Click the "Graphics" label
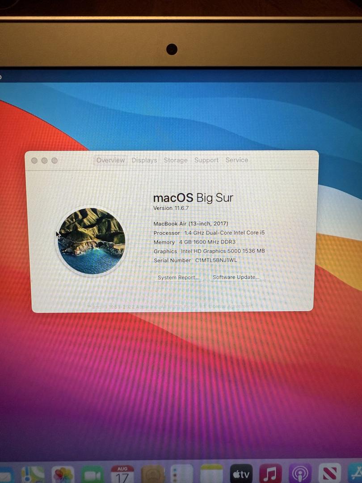The height and width of the screenshot is (483, 362). click(x=165, y=251)
